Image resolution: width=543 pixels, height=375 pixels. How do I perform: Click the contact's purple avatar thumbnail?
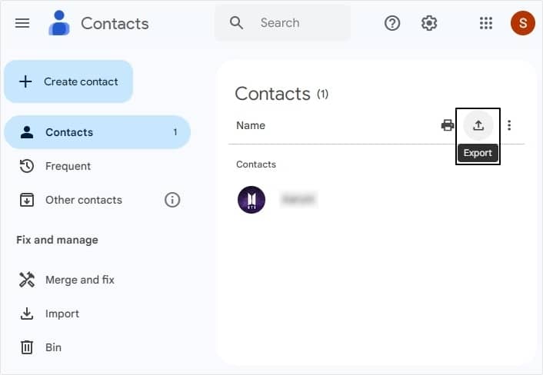click(x=252, y=200)
